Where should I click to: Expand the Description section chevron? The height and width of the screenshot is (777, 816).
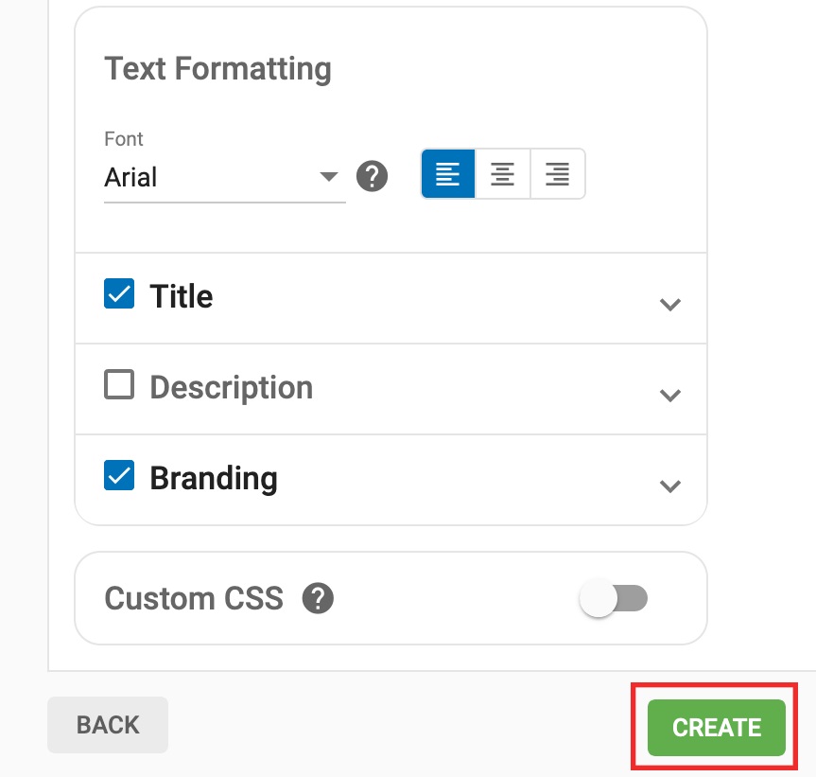pos(669,396)
